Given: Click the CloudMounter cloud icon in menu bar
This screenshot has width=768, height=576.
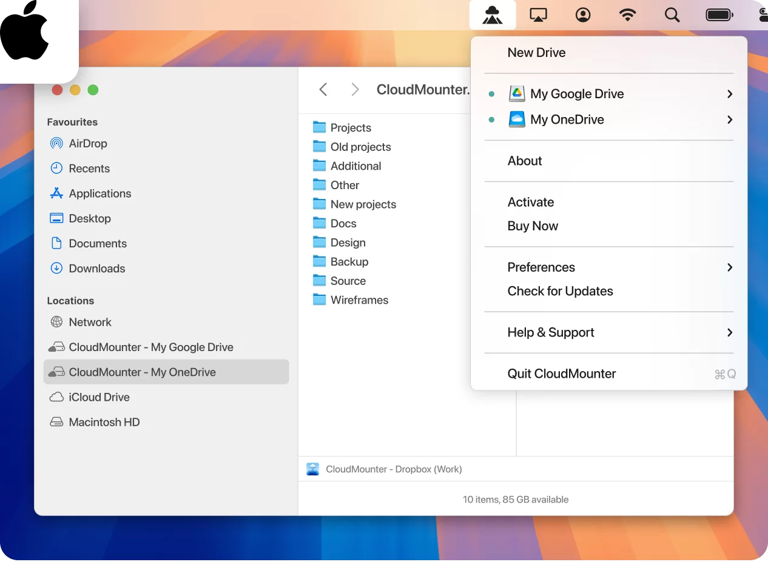Looking at the screenshot, I should 493,15.
